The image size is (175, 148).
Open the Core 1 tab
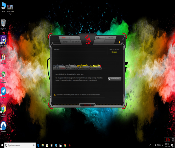tap(64, 38)
